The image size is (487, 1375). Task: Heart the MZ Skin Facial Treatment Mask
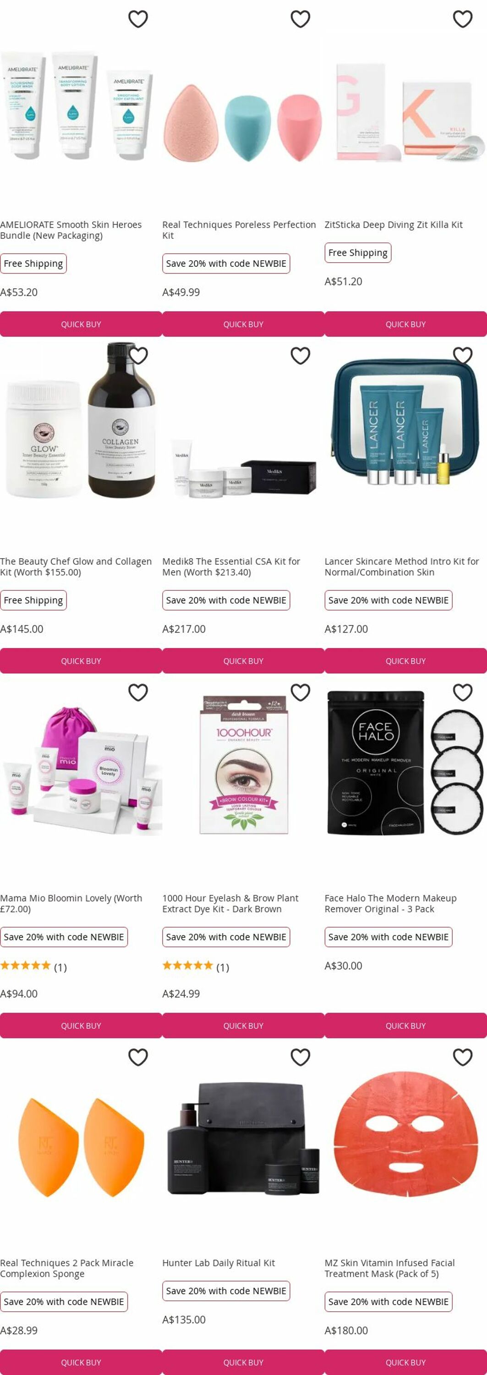point(462,1057)
